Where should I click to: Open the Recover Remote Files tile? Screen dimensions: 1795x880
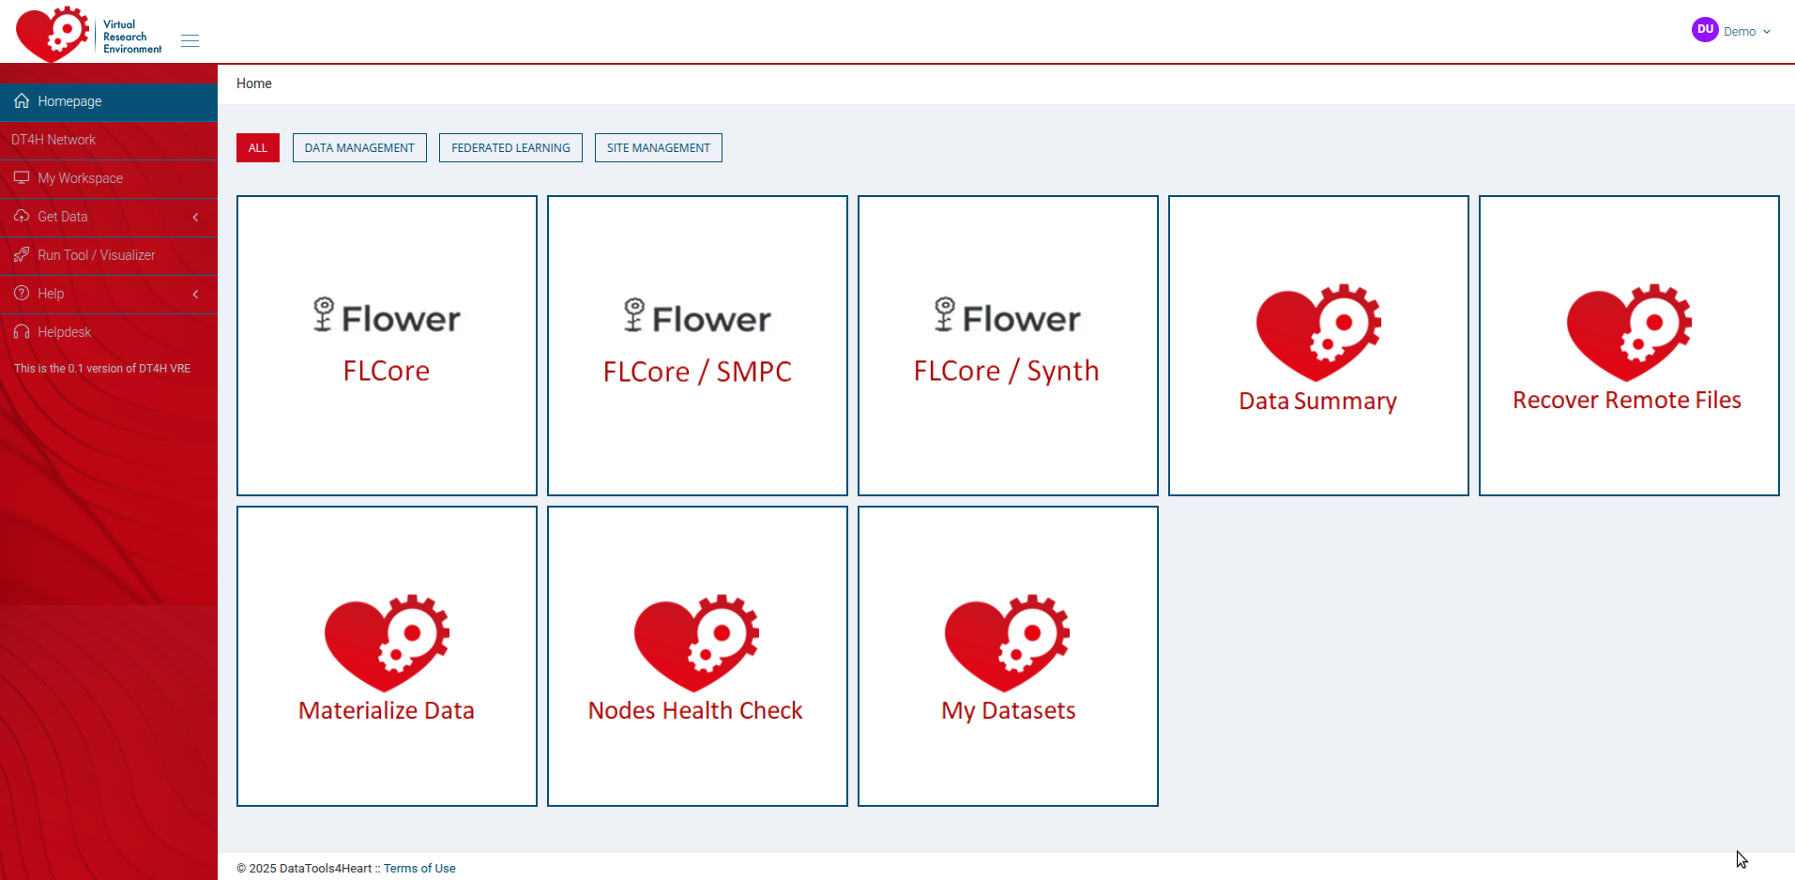pos(1628,345)
